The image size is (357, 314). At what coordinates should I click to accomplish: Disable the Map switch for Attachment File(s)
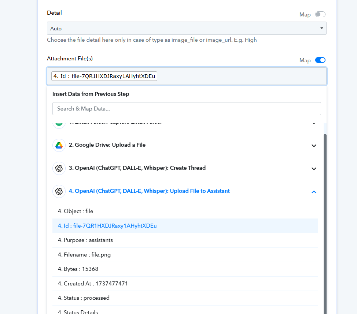[320, 60]
